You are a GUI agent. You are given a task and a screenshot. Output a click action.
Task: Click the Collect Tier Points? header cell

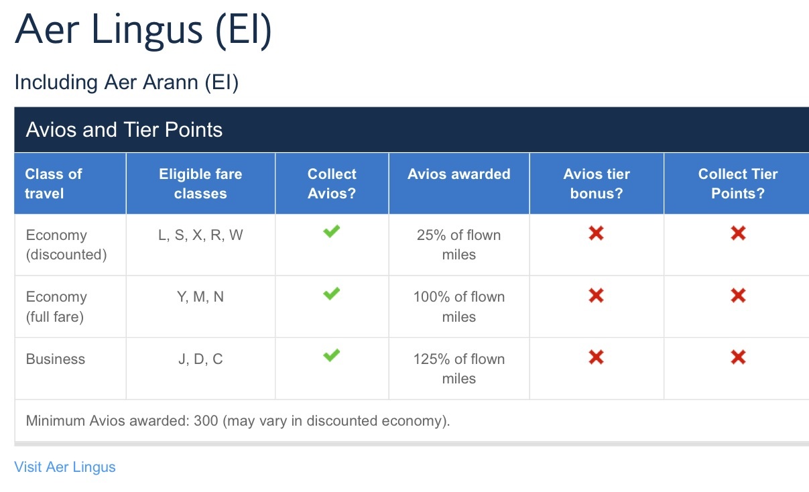click(738, 184)
